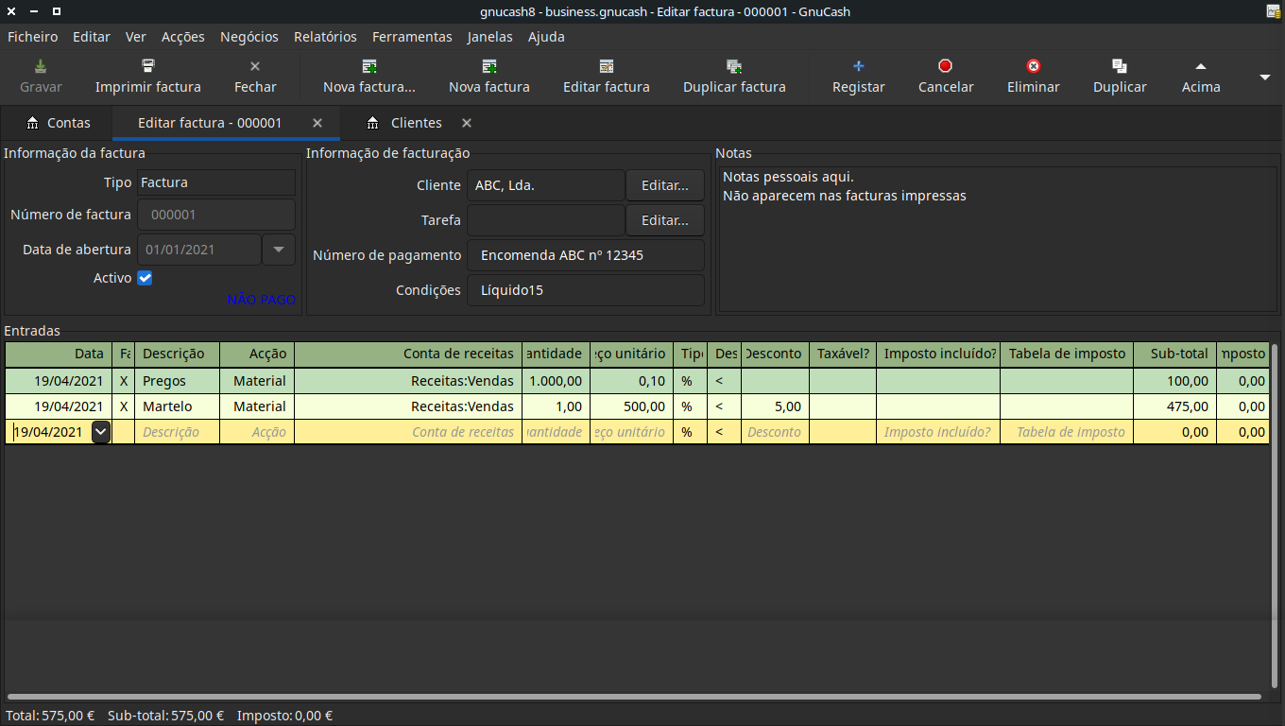Open the Relatórios menu
This screenshot has height=726, width=1285.
(325, 37)
